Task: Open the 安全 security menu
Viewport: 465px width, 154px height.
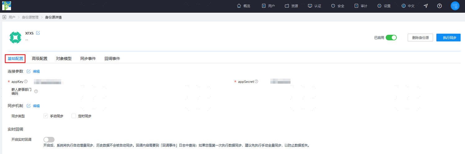Action: (x=338, y=6)
